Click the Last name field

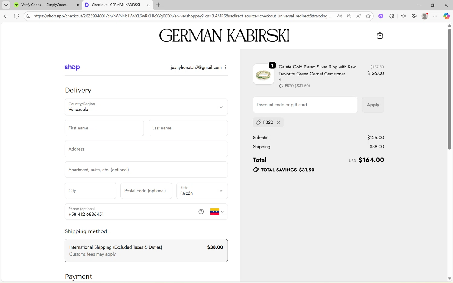tap(188, 128)
